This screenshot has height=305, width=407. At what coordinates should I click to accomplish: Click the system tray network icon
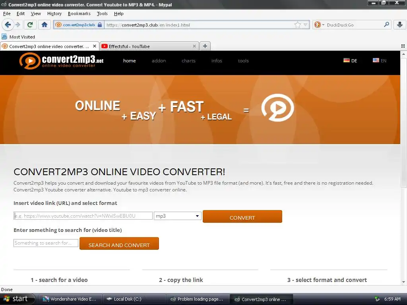point(377,299)
